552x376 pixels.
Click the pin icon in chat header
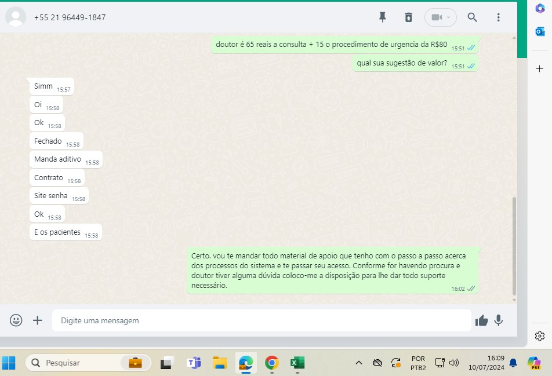(382, 17)
